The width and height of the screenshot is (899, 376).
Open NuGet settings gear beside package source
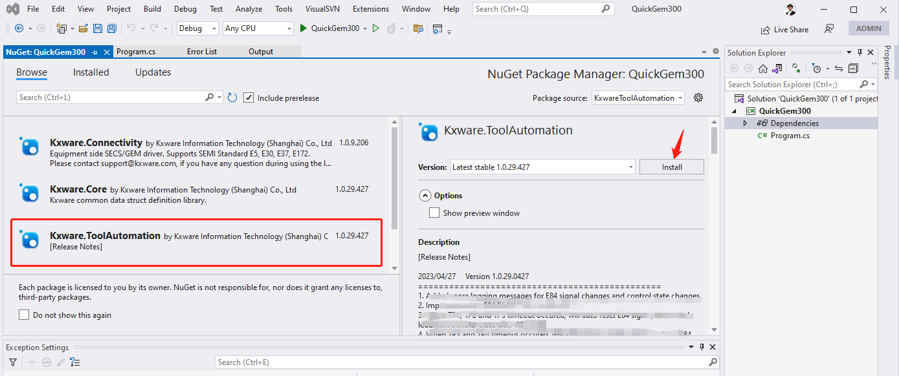pos(698,98)
